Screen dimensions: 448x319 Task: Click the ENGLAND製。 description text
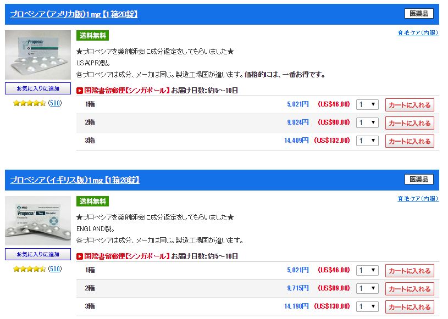point(96,229)
